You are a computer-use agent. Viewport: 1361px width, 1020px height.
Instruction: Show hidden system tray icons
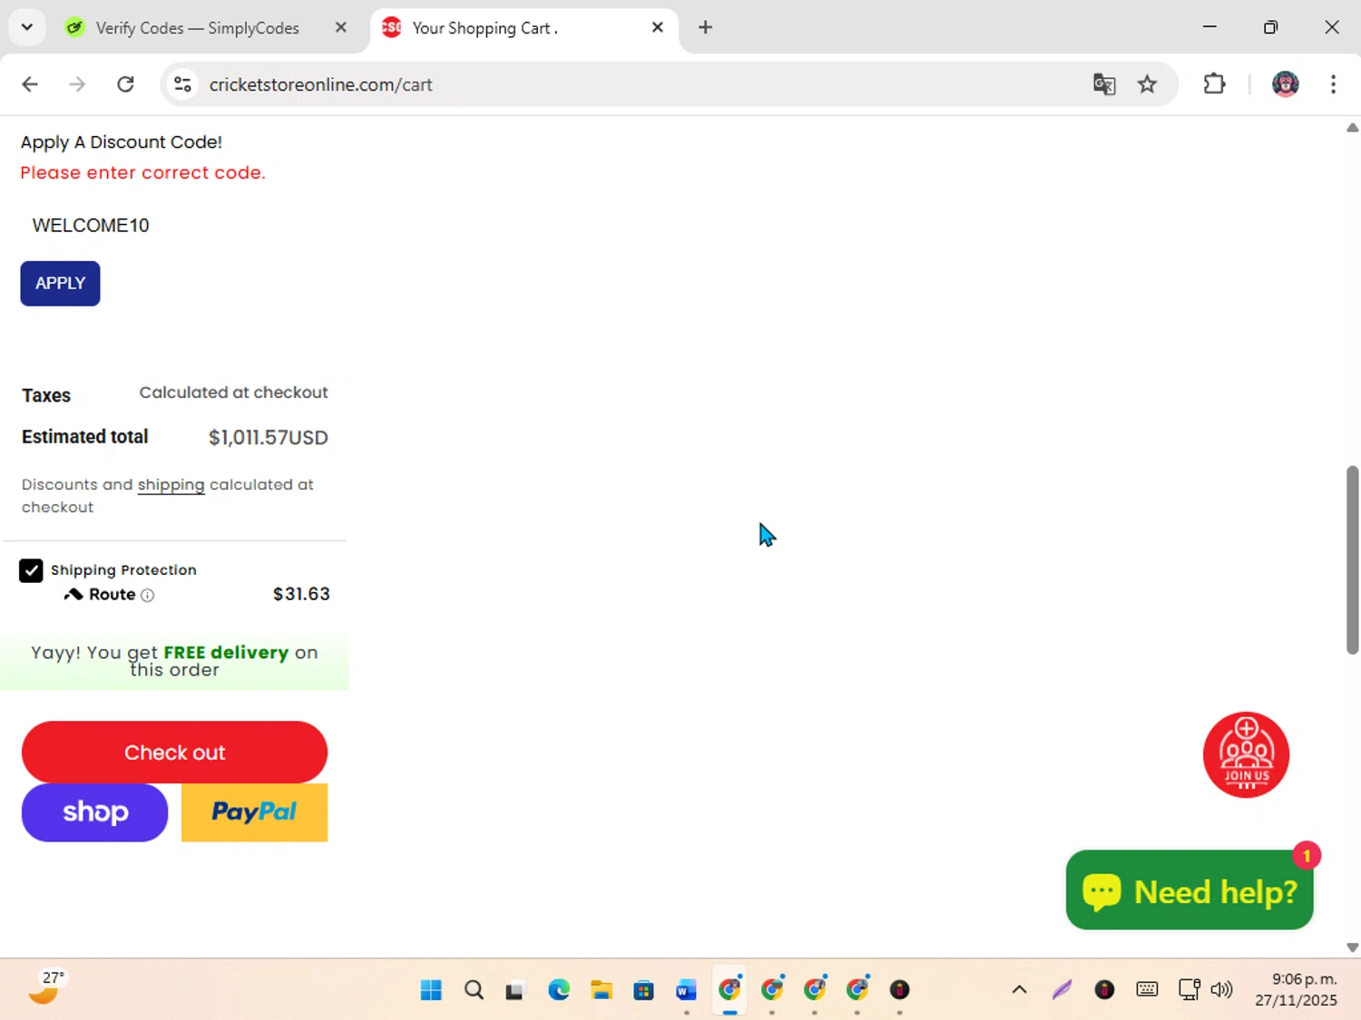pyautogui.click(x=1019, y=990)
